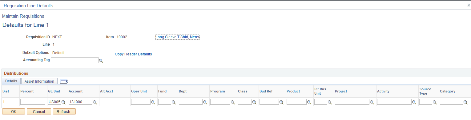This screenshot has height=120, width=471.
Task: Click the Source Type input field
Action: click(426, 102)
